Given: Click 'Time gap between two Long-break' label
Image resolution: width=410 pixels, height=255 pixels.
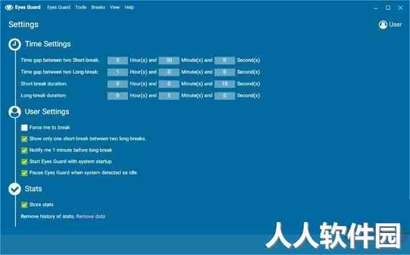Looking at the screenshot, I should [x=60, y=72].
